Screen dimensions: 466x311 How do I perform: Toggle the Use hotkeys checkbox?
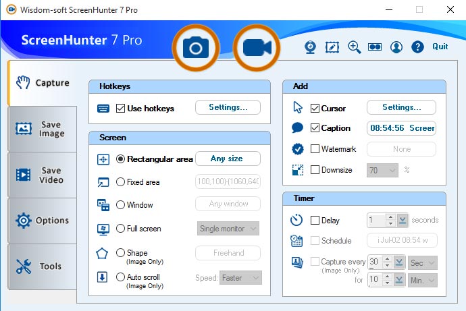120,109
